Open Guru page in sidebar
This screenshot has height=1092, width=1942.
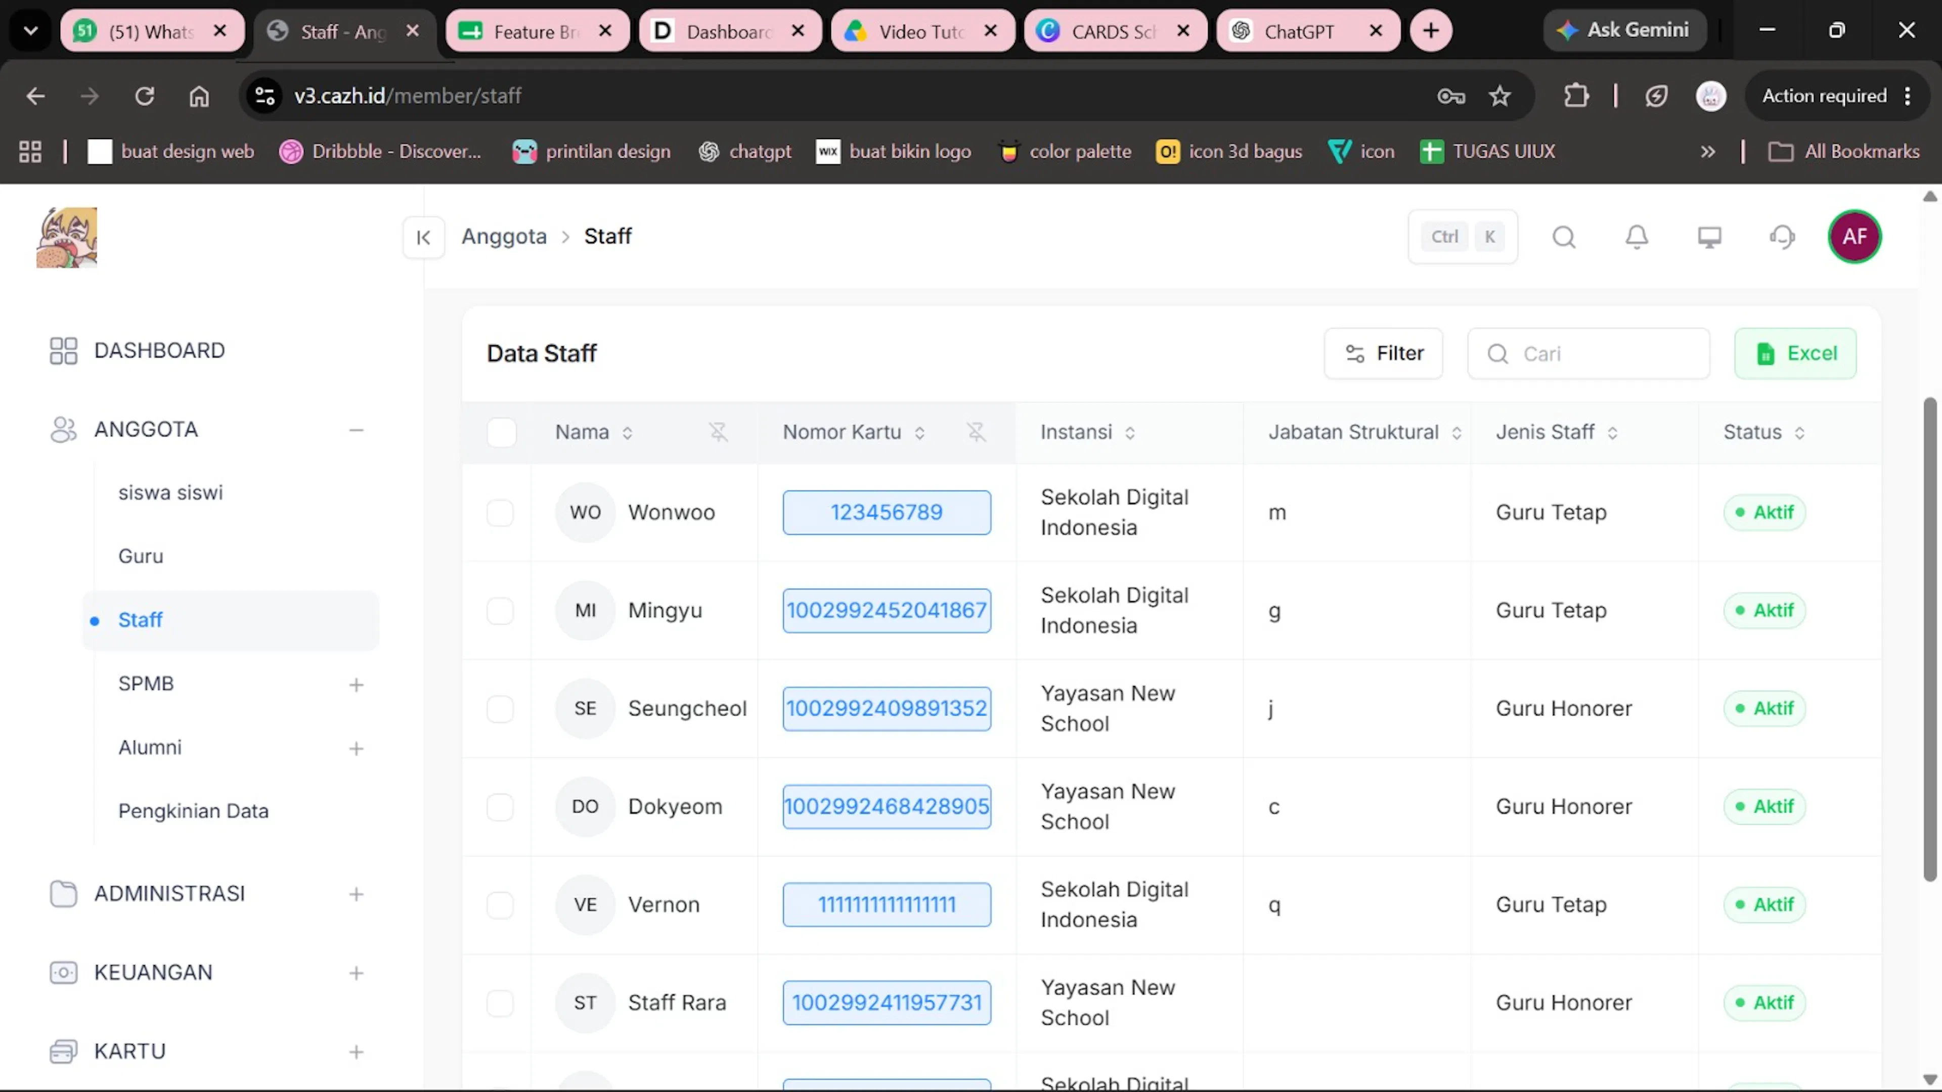click(x=141, y=556)
